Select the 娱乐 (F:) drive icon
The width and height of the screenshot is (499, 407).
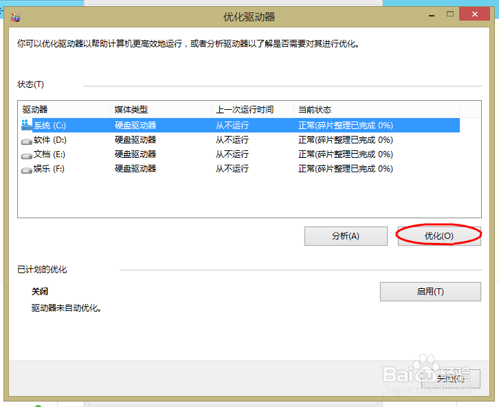pyautogui.click(x=26, y=170)
